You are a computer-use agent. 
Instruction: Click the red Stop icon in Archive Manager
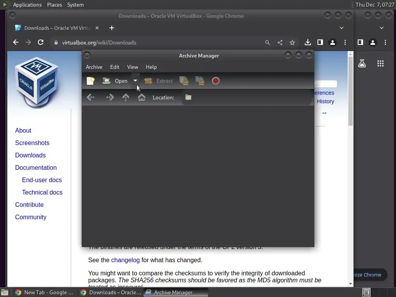216,81
